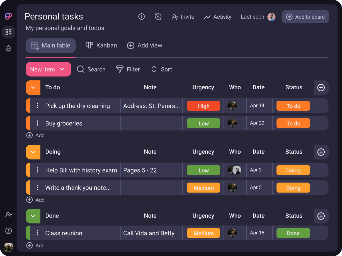This screenshot has height=256, width=342.
Task: Switch to the Kanban view tab
Action: pyautogui.click(x=101, y=45)
